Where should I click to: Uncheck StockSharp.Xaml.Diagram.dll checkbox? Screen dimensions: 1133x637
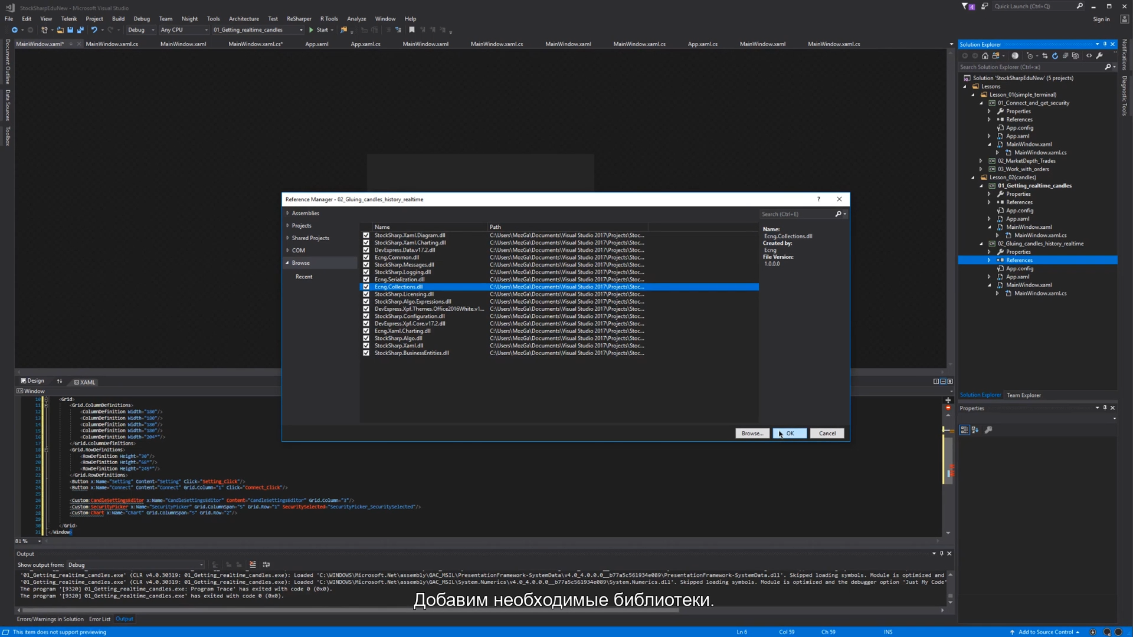[366, 235]
